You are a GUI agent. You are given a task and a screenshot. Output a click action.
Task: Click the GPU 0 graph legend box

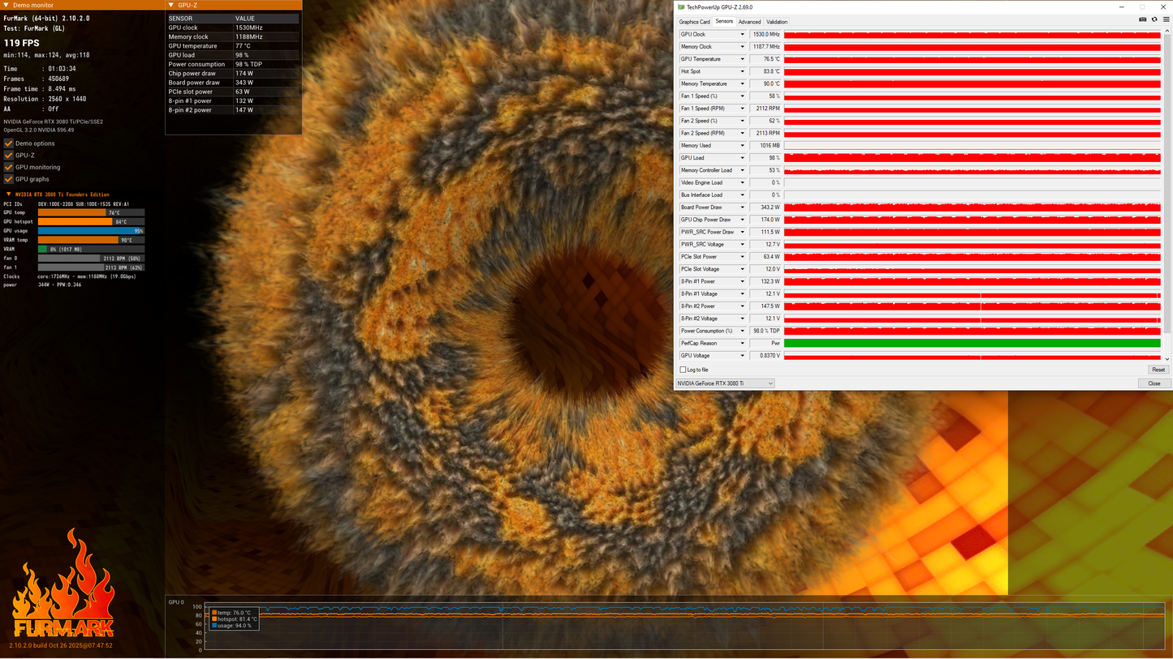click(x=234, y=618)
